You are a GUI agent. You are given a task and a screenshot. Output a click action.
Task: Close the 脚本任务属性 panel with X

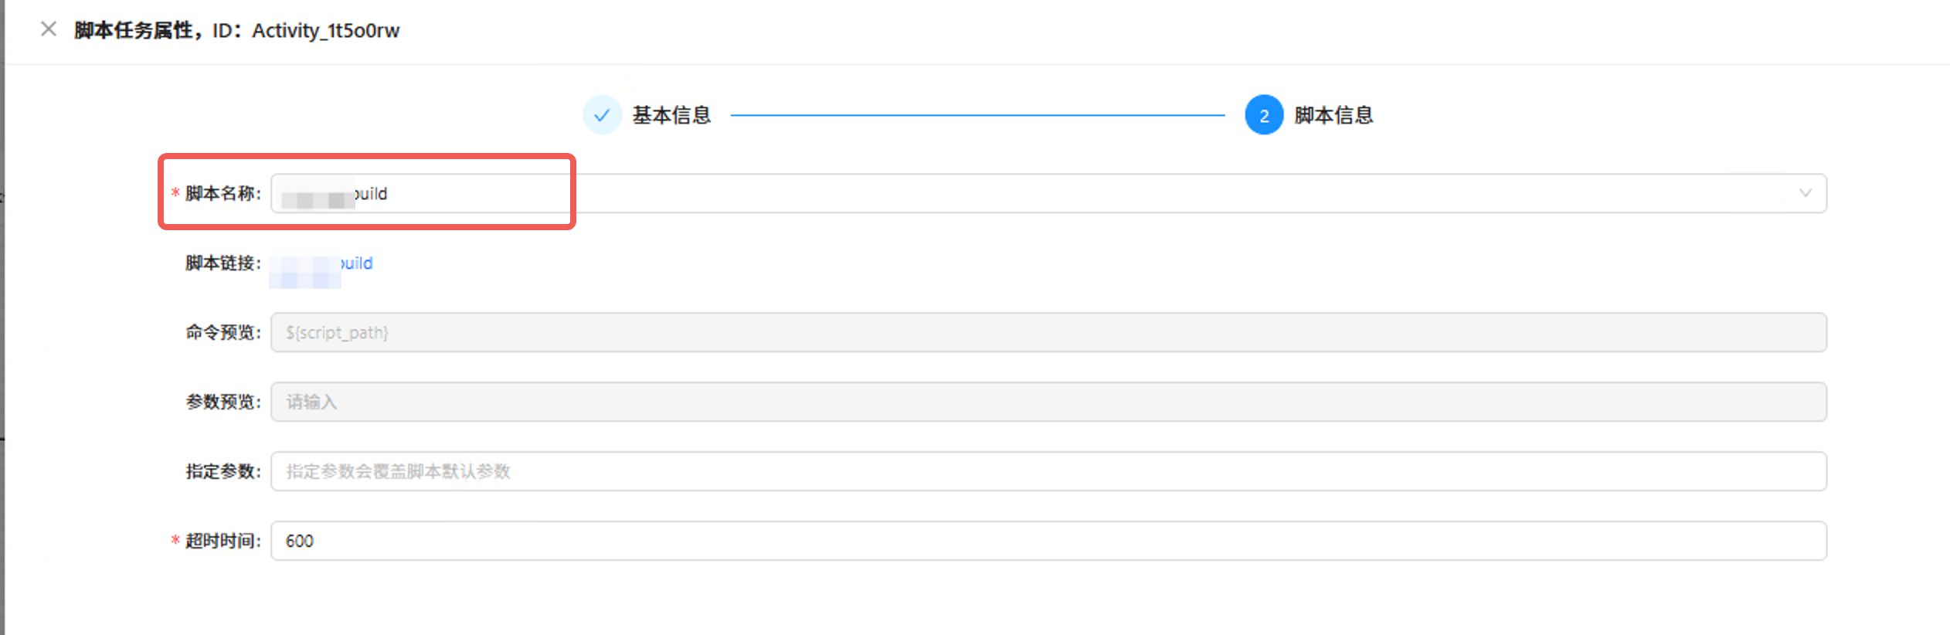click(x=48, y=29)
